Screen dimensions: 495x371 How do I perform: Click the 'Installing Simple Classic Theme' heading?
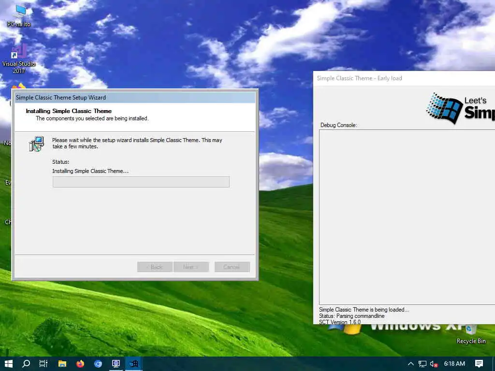coord(69,111)
